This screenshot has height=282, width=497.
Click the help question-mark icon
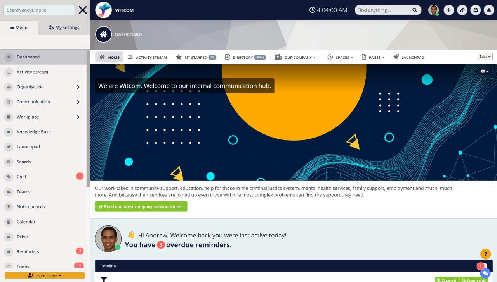485,254
